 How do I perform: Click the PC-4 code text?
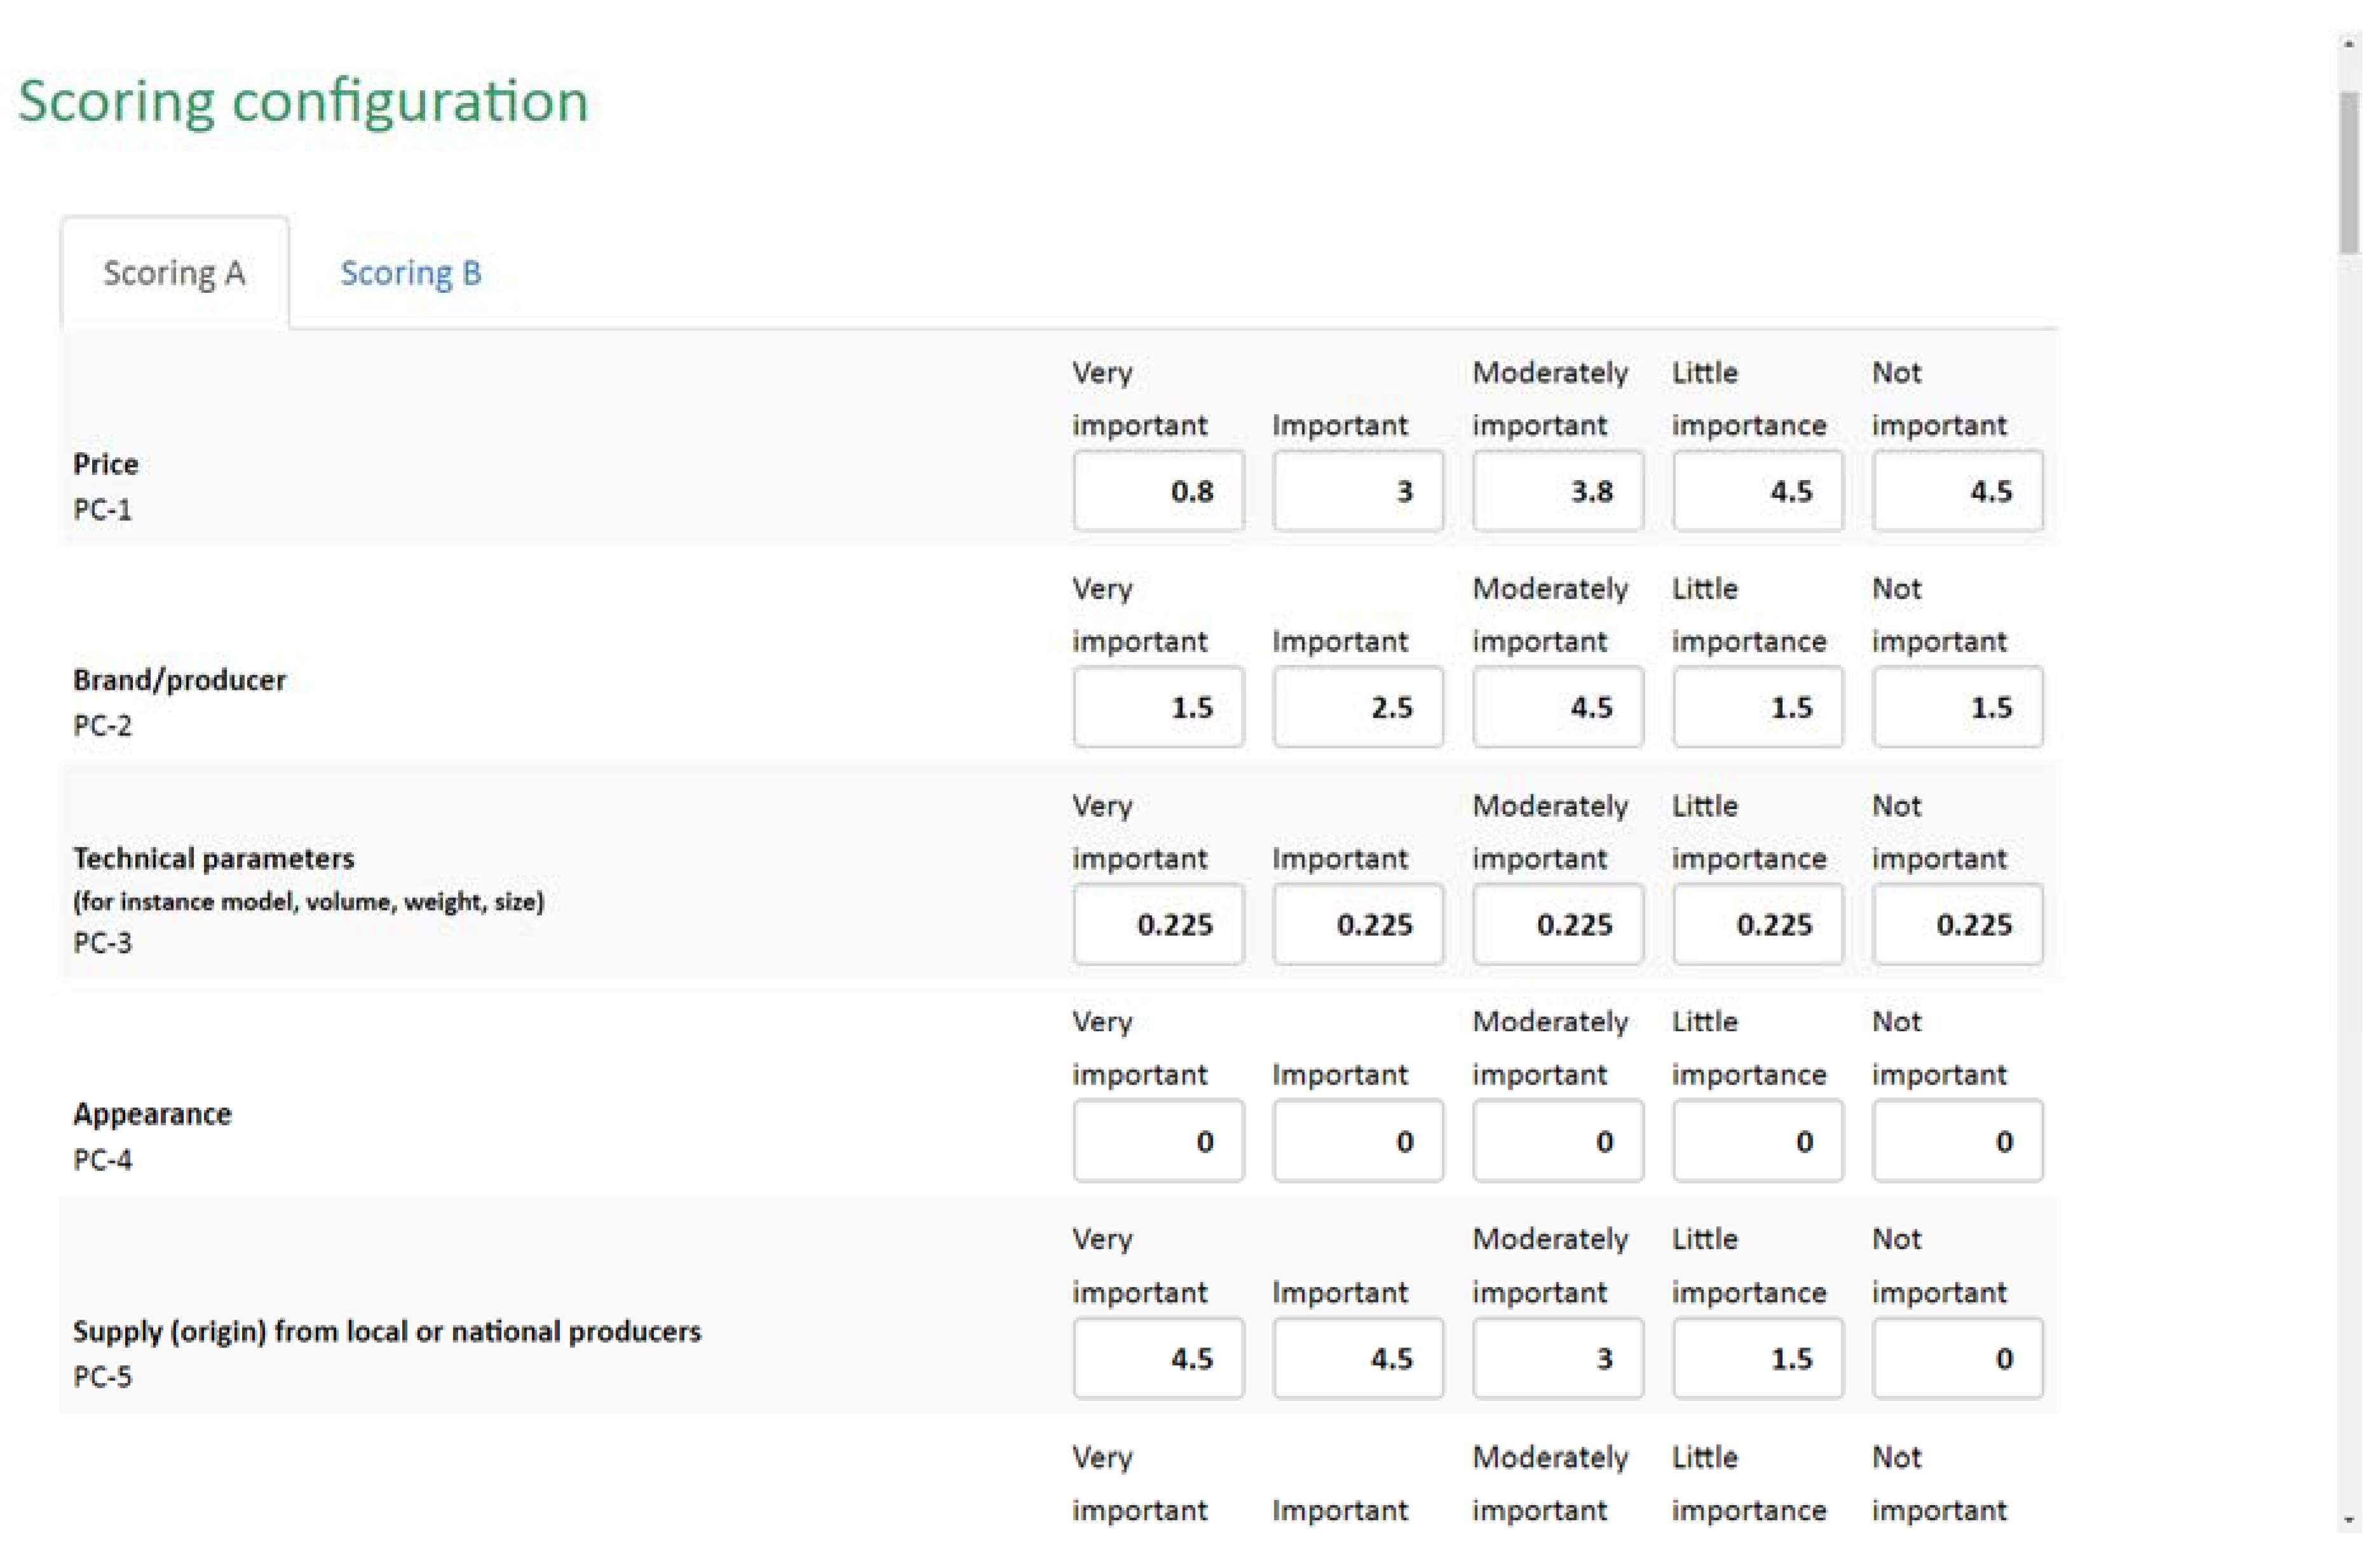tap(102, 1160)
